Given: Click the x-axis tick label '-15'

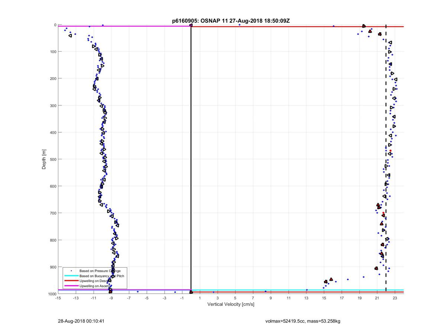Looking at the screenshot, I should click(x=58, y=298).
